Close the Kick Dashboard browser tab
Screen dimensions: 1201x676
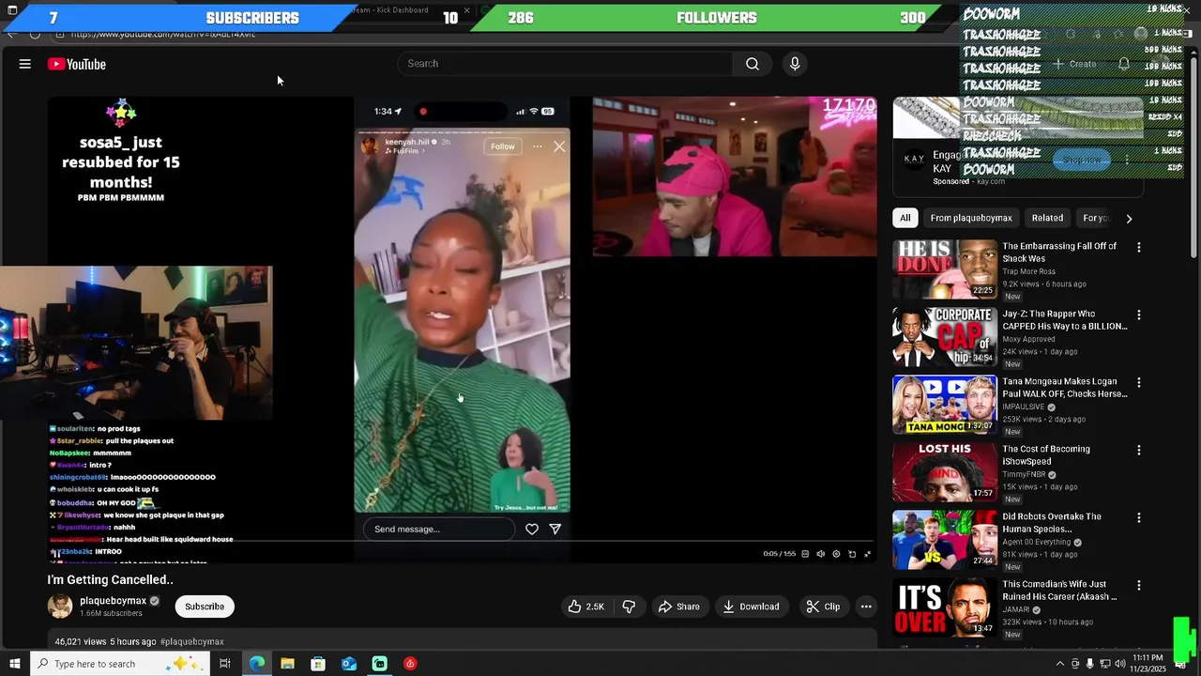[x=466, y=10]
